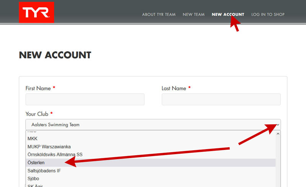Open the Your Club dropdown
This screenshot has height=187, width=306.
coord(153,125)
